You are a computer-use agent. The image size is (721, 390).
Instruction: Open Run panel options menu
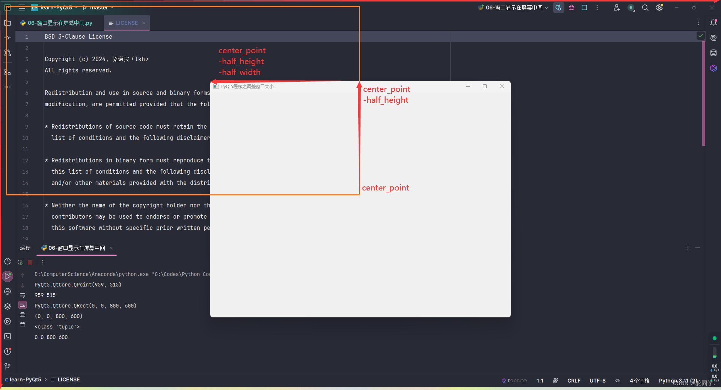coord(688,248)
